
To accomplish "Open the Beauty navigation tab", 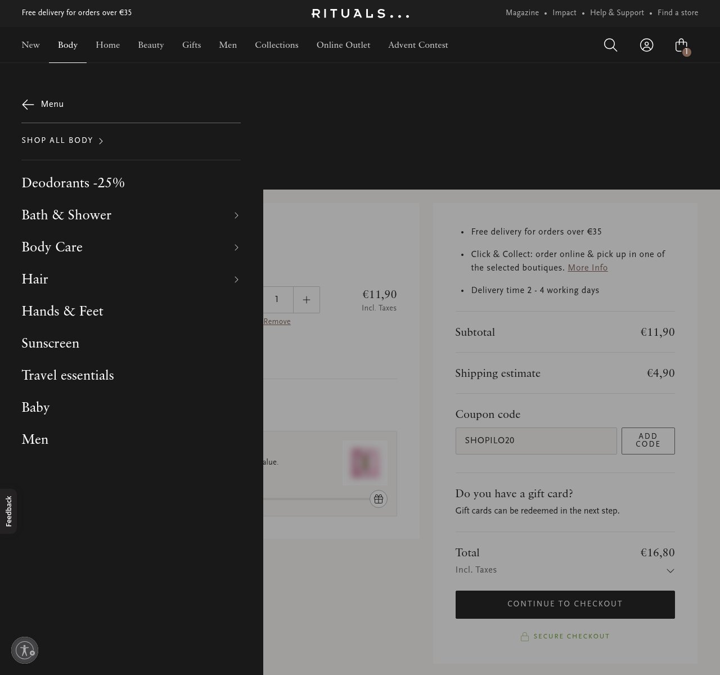I will (x=151, y=45).
